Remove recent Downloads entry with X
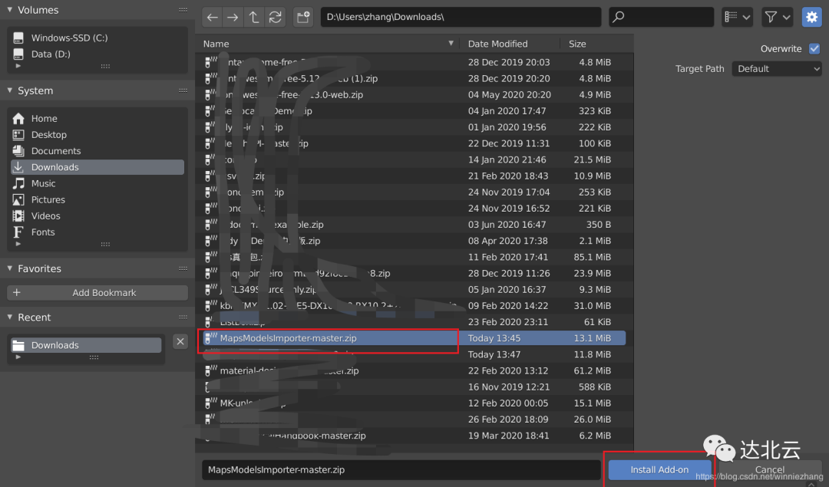829x487 pixels. 180,342
